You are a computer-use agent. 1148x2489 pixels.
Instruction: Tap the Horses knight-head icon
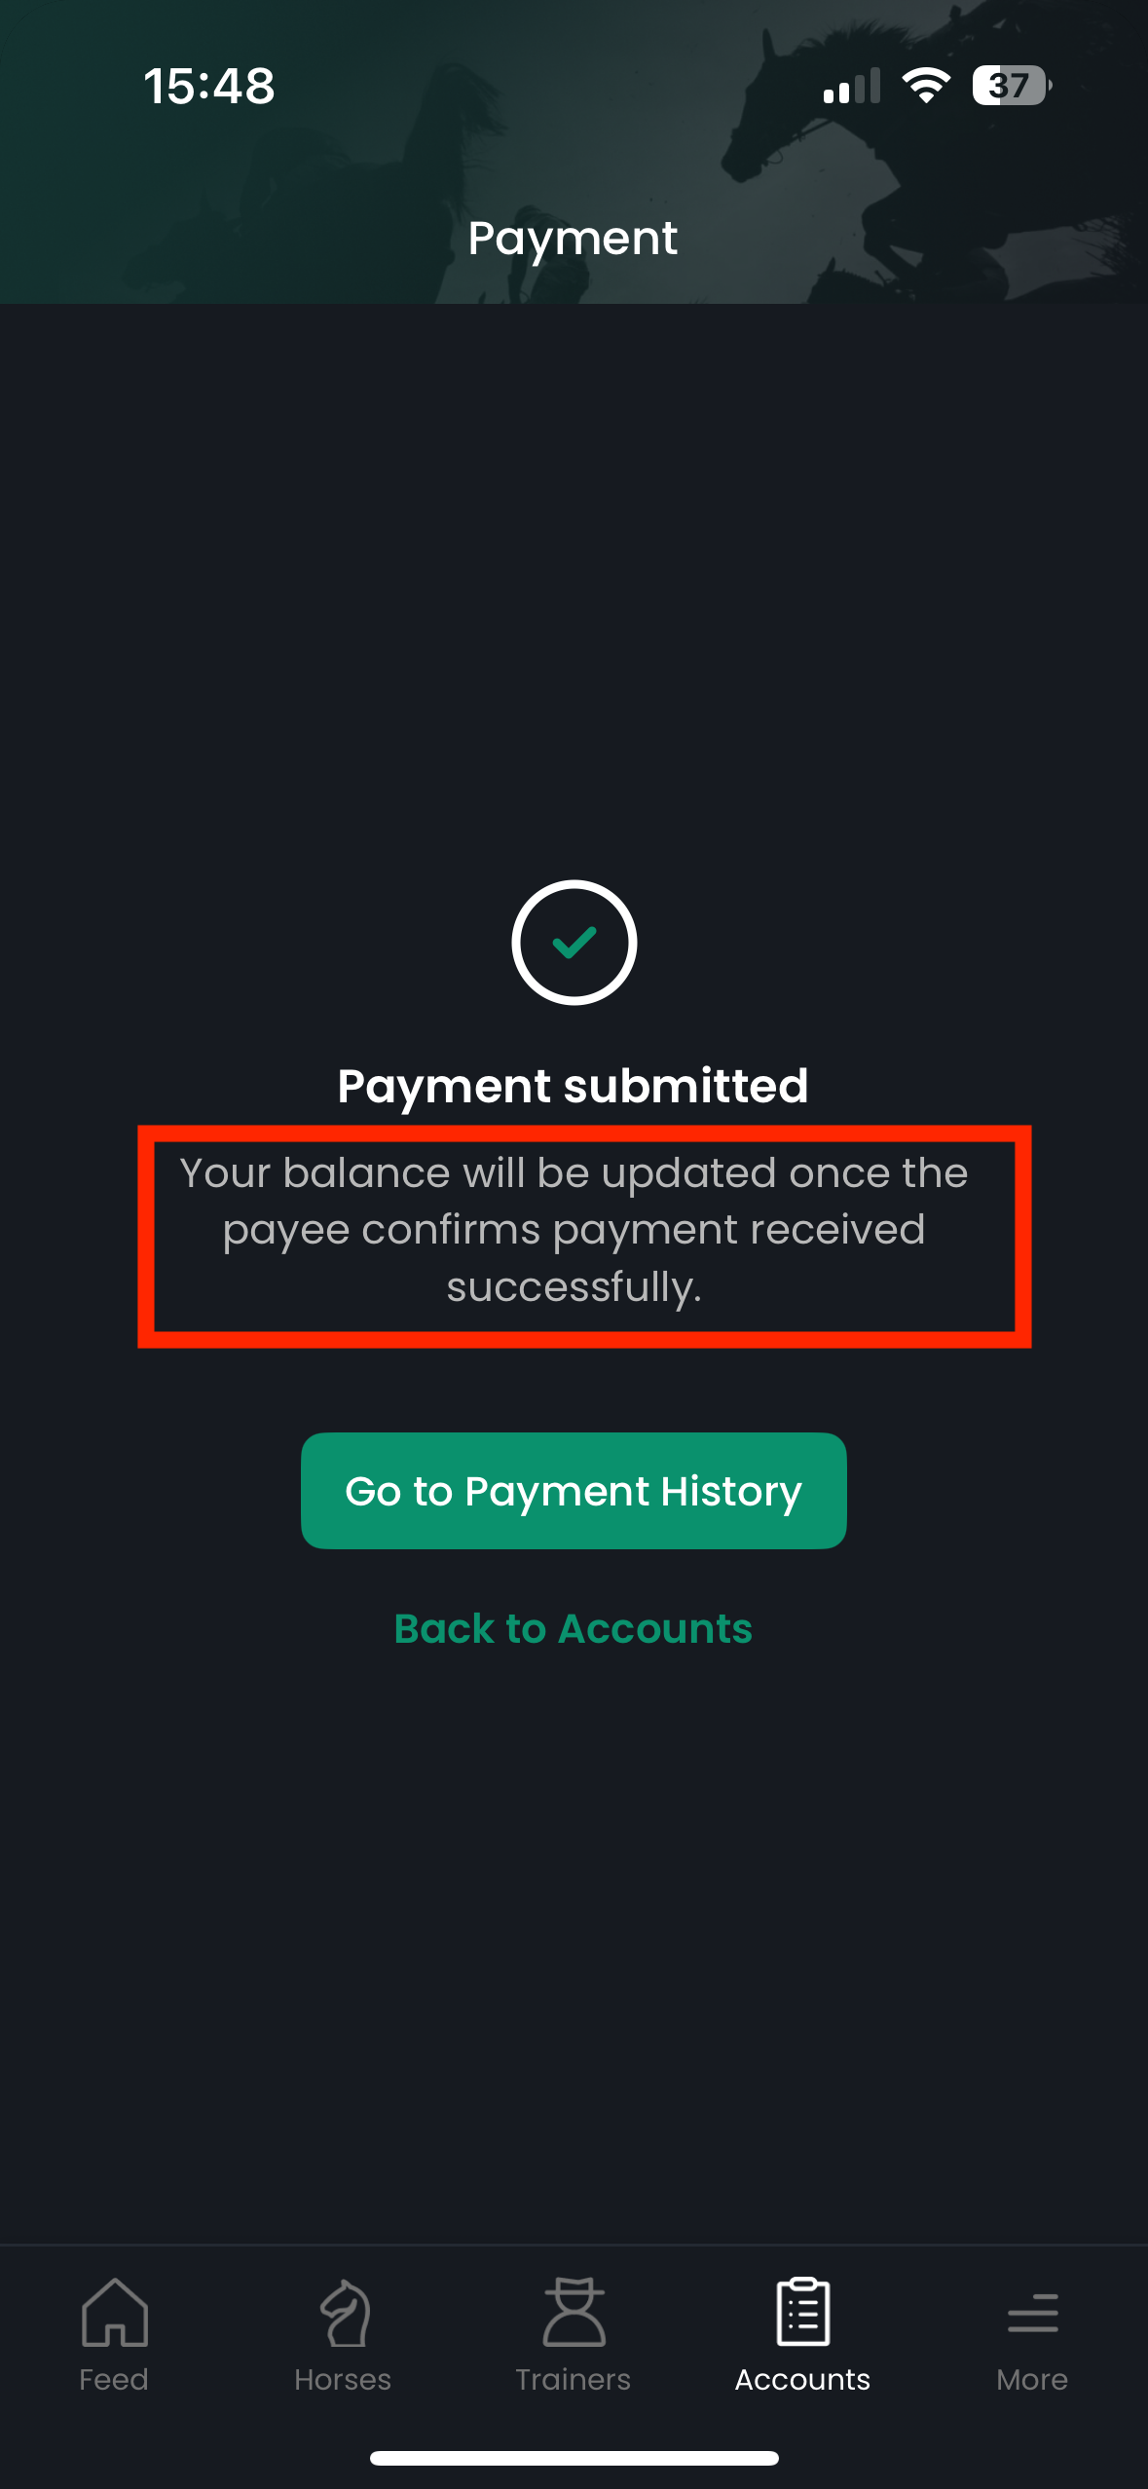pos(344,2312)
